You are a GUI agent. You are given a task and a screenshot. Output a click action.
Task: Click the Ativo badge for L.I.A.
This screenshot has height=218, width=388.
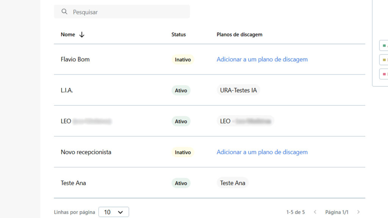[181, 90]
